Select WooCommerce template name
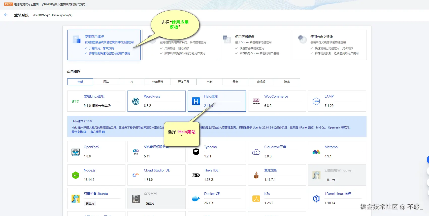 (276, 96)
